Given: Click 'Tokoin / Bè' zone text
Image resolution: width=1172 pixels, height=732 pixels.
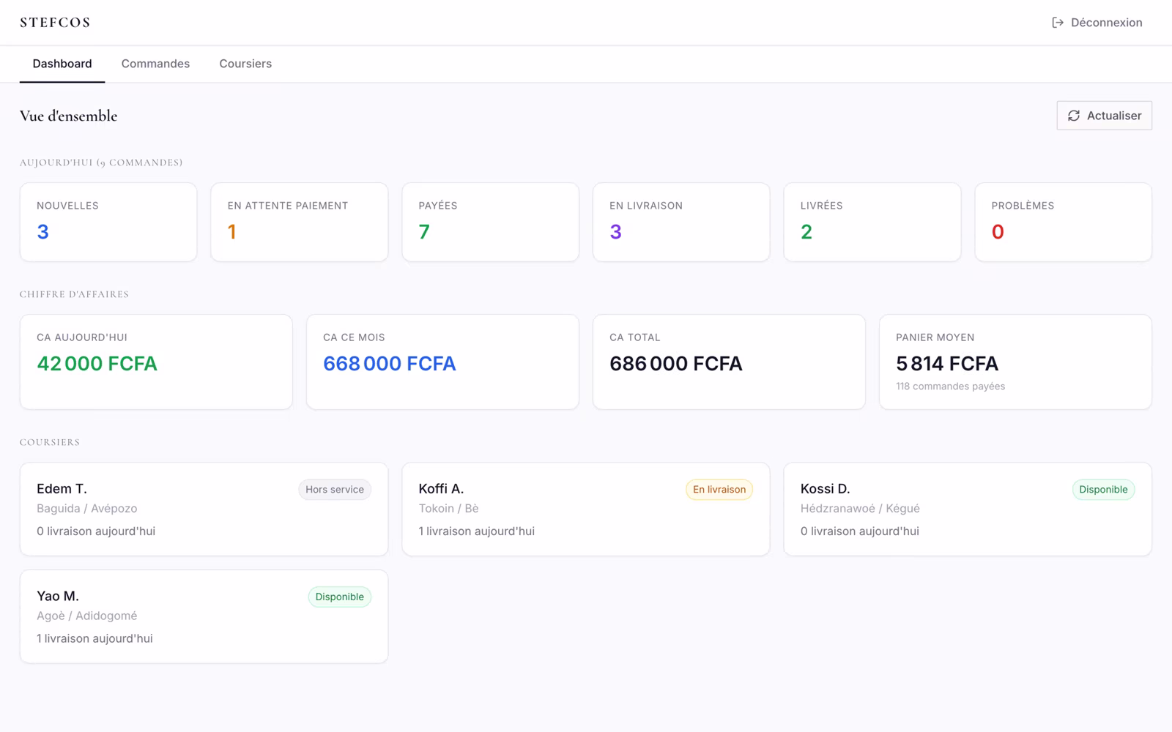Looking at the screenshot, I should [448, 509].
